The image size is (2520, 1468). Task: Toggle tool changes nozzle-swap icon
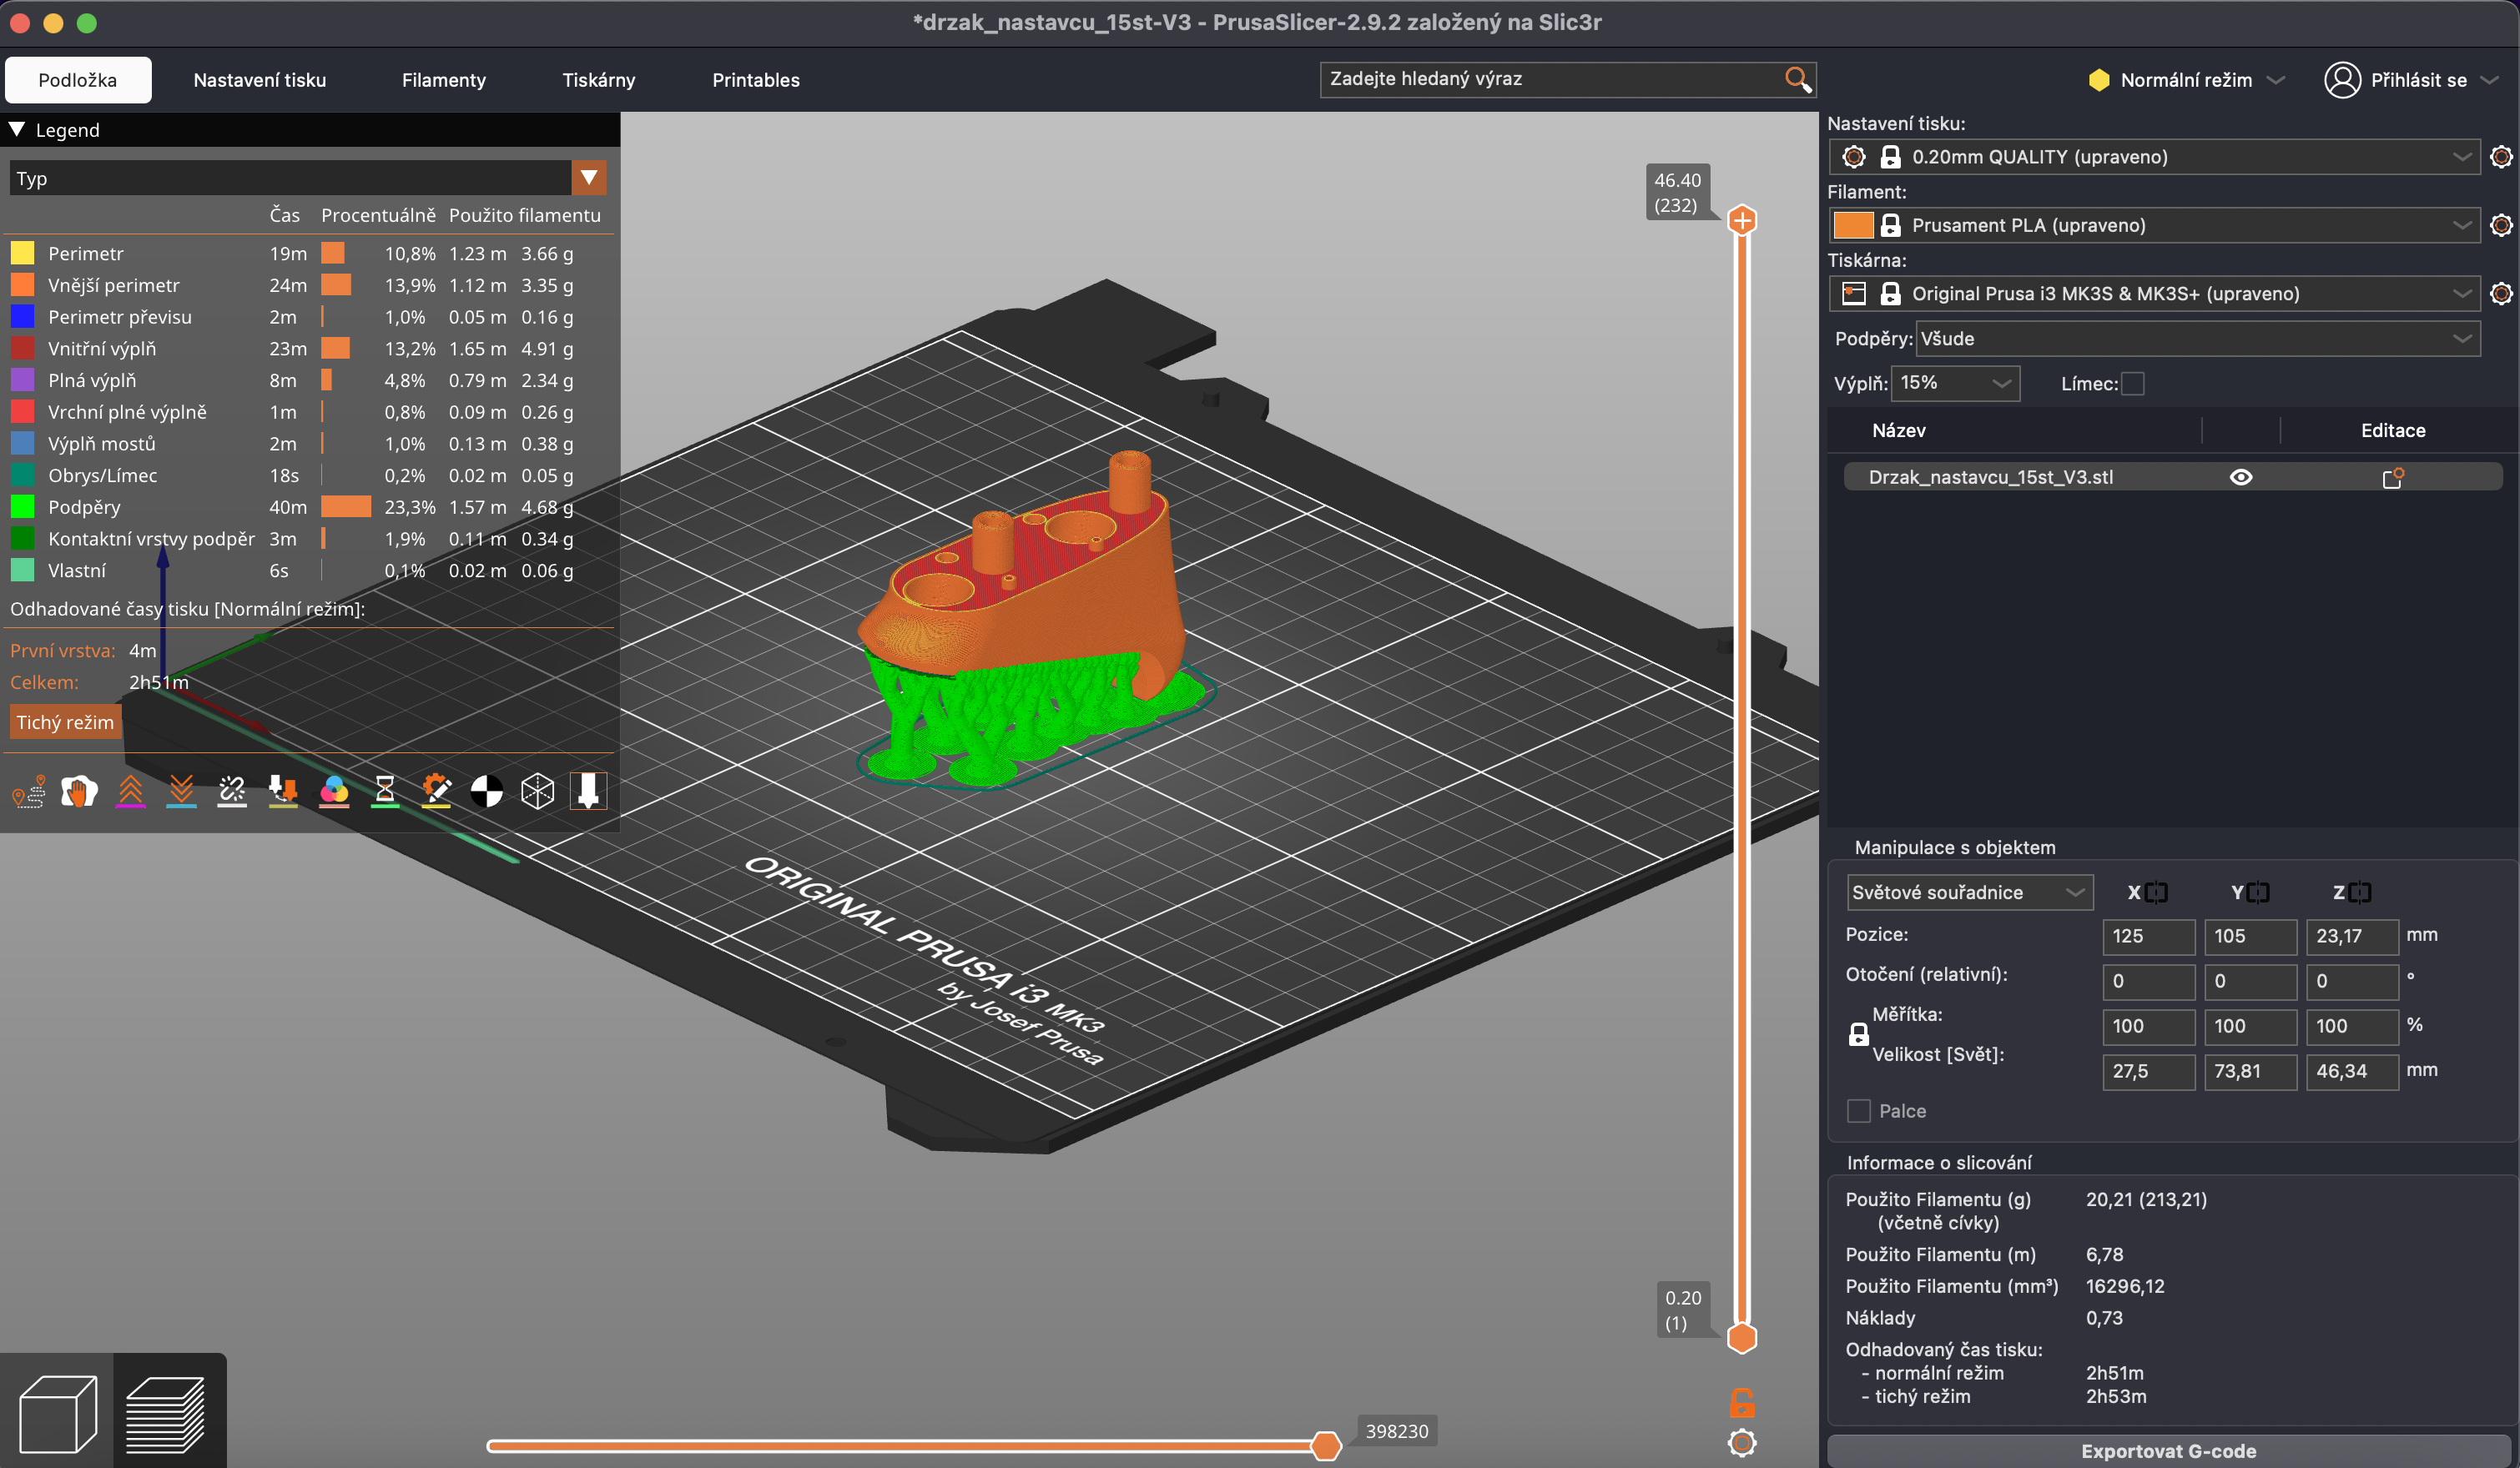tap(283, 792)
